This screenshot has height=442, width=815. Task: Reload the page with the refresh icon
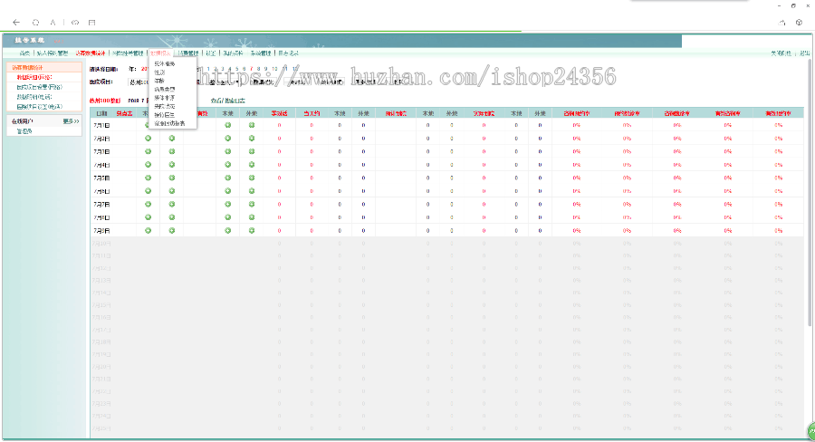pyautogui.click(x=35, y=23)
